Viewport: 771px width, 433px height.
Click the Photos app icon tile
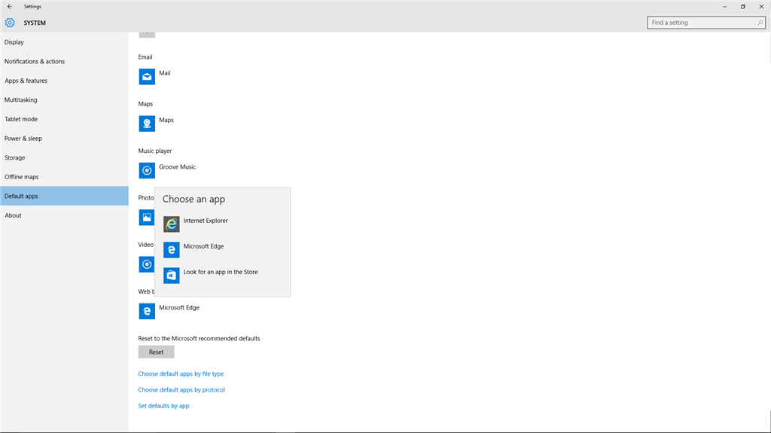click(146, 217)
